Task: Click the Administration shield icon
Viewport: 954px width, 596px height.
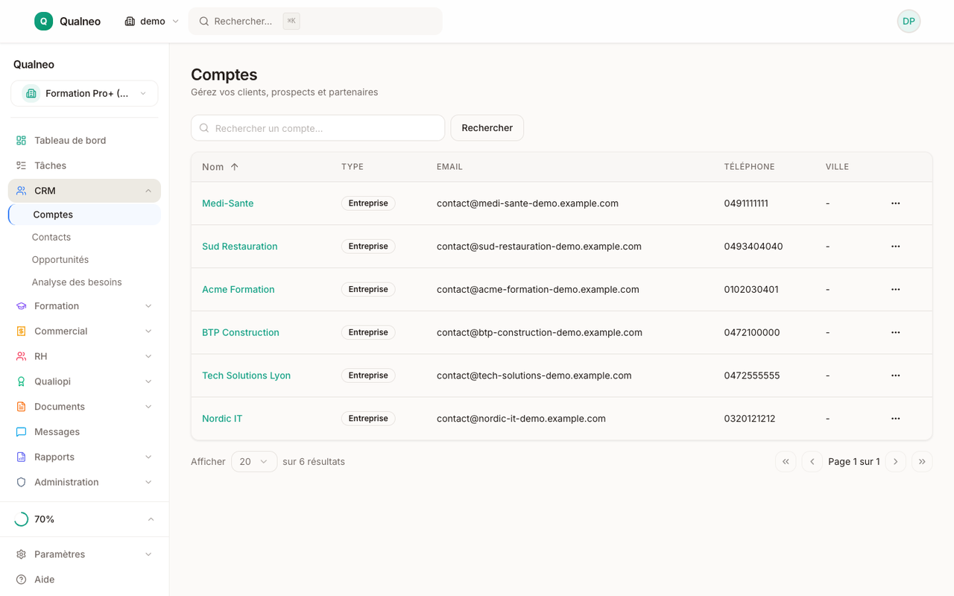Action: point(21,482)
